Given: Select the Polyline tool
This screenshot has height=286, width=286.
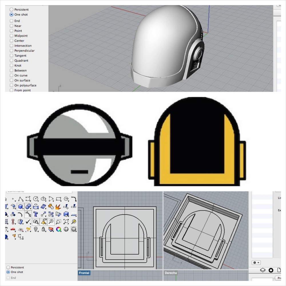Looking at the screenshot, I should [20, 199].
